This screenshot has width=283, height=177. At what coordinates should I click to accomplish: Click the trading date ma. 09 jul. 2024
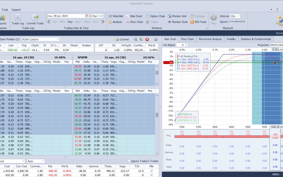pyautogui.click(x=58, y=16)
